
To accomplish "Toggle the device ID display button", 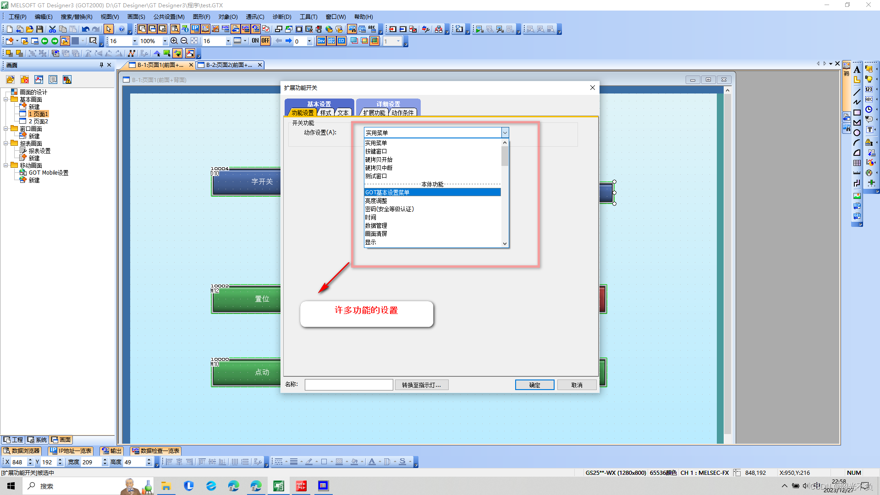I will coord(341,41).
